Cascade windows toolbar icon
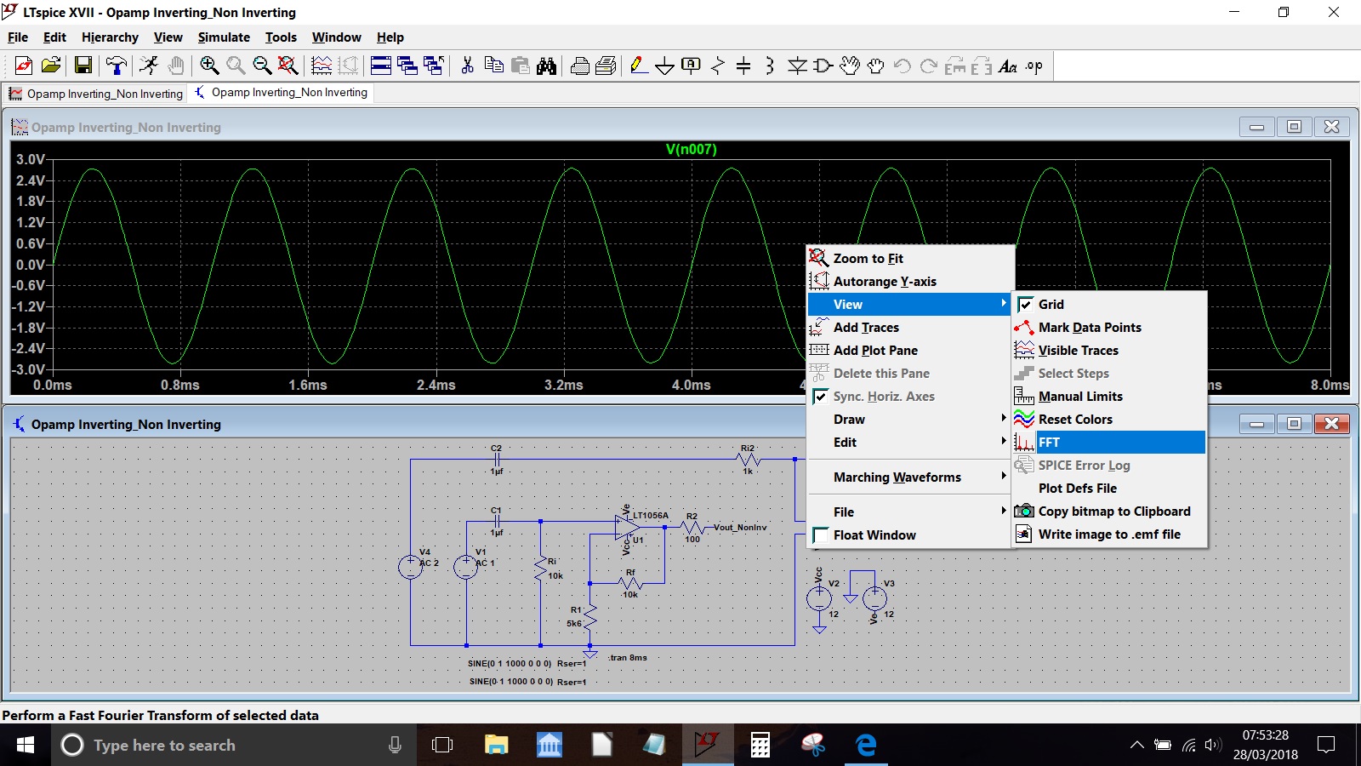Image resolution: width=1361 pixels, height=766 pixels. (x=407, y=66)
